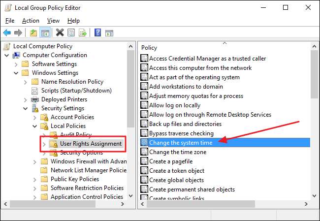Screen dimensions: 320x221
Task: Open Properties via toolbar icon
Action: coord(71,32)
